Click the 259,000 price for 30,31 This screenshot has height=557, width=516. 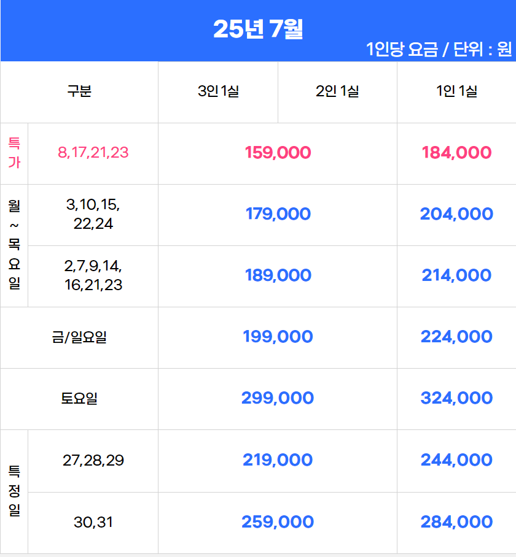(x=278, y=522)
